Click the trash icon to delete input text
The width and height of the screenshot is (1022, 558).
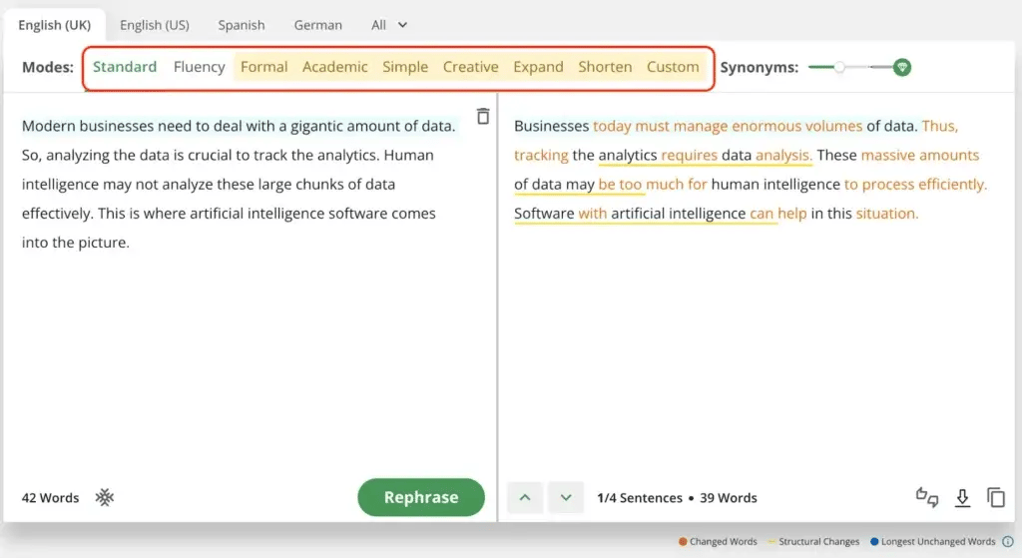coord(483,116)
